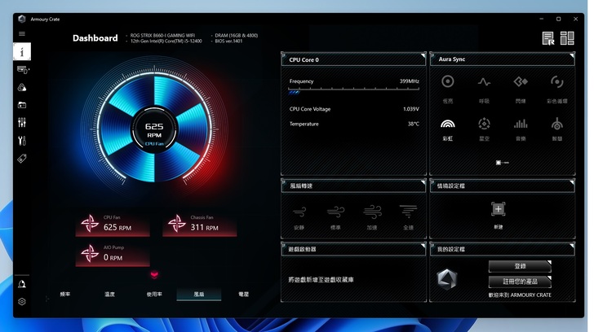Click the 1.039V CPU Core Voltage value
This screenshot has width=594, height=332.
pos(411,109)
